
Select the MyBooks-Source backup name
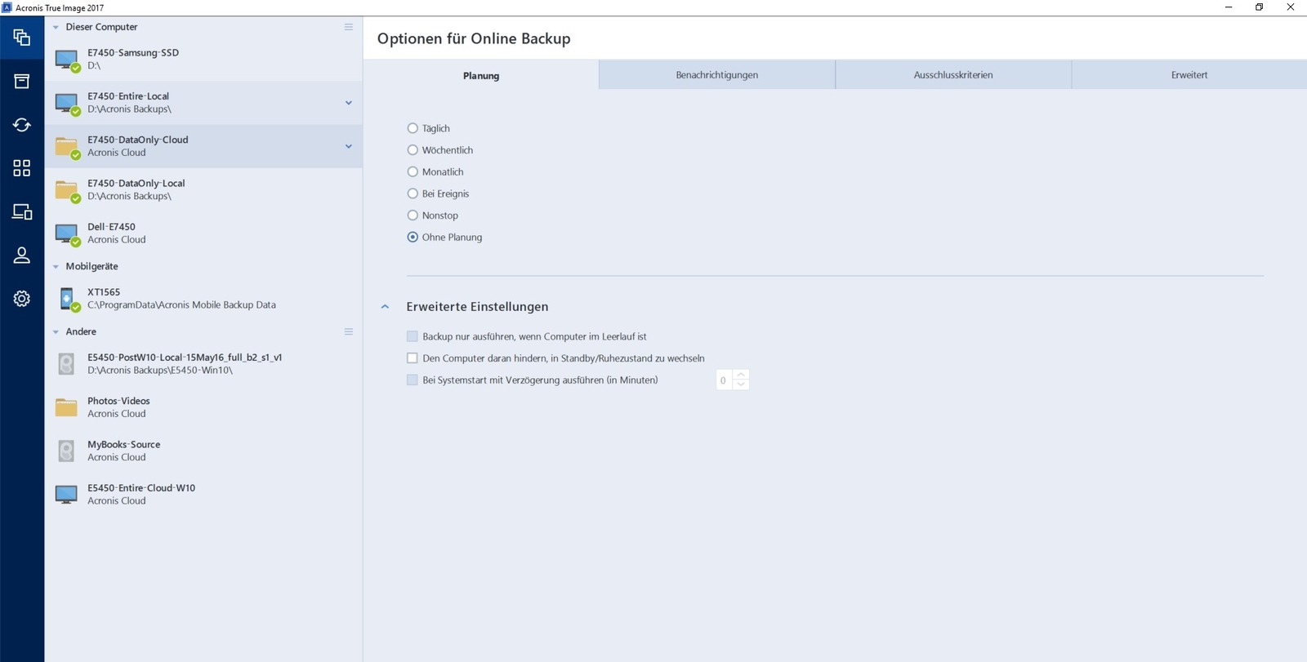tap(124, 445)
